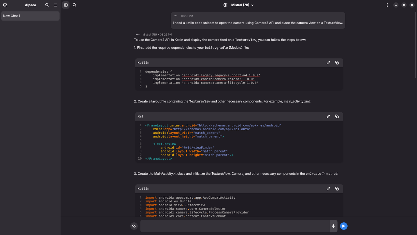Start voice dictation with microphone button
Screen dimensions: 417x235
click(x=334, y=226)
